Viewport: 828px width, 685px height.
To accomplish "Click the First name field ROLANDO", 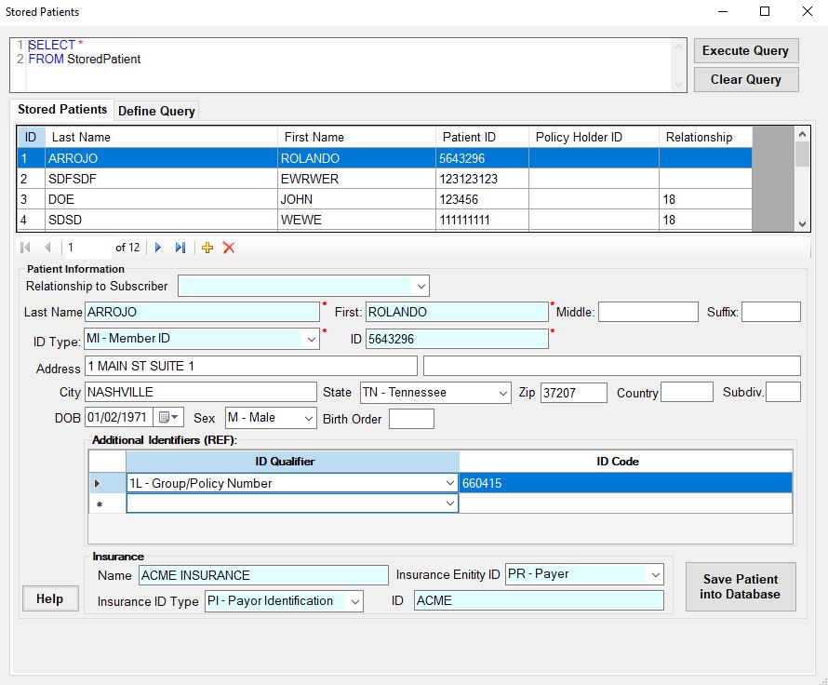I will point(457,312).
